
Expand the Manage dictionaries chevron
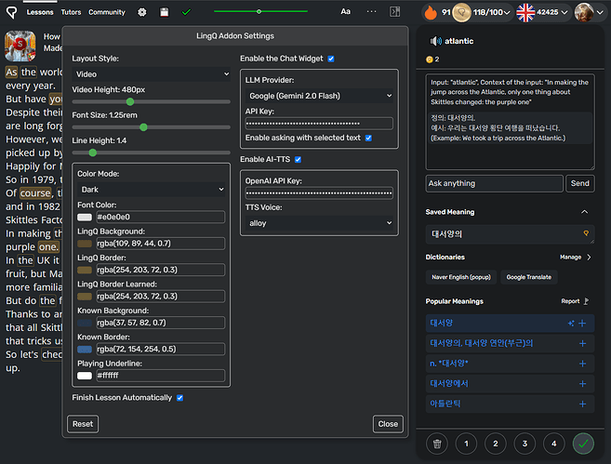[x=589, y=258]
